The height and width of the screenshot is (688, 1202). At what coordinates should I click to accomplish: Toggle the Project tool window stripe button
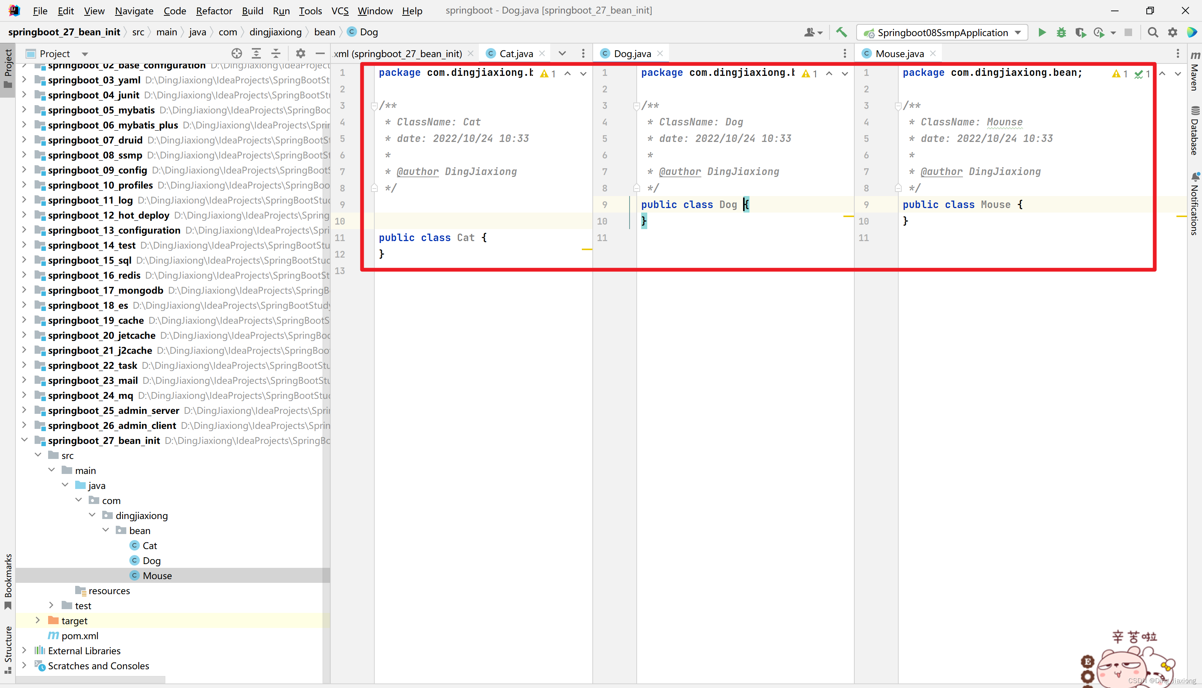click(8, 70)
